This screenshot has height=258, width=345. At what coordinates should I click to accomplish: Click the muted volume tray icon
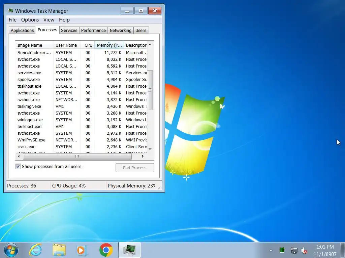point(304,250)
